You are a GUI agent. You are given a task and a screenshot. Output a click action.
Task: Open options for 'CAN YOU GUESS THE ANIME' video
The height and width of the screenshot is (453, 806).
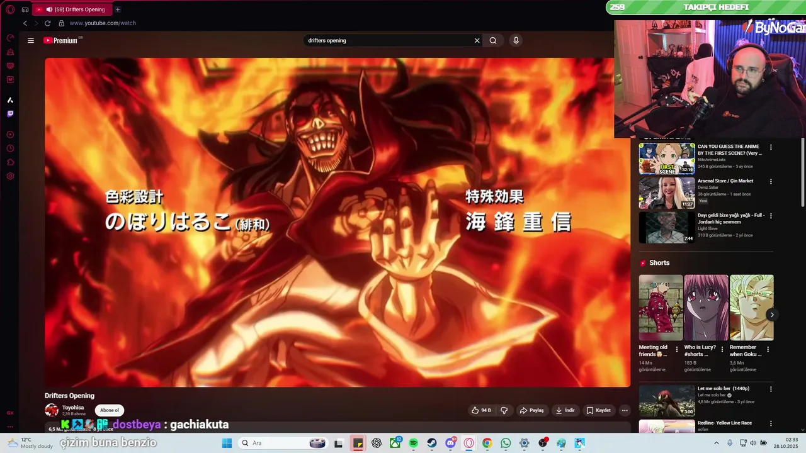771,147
